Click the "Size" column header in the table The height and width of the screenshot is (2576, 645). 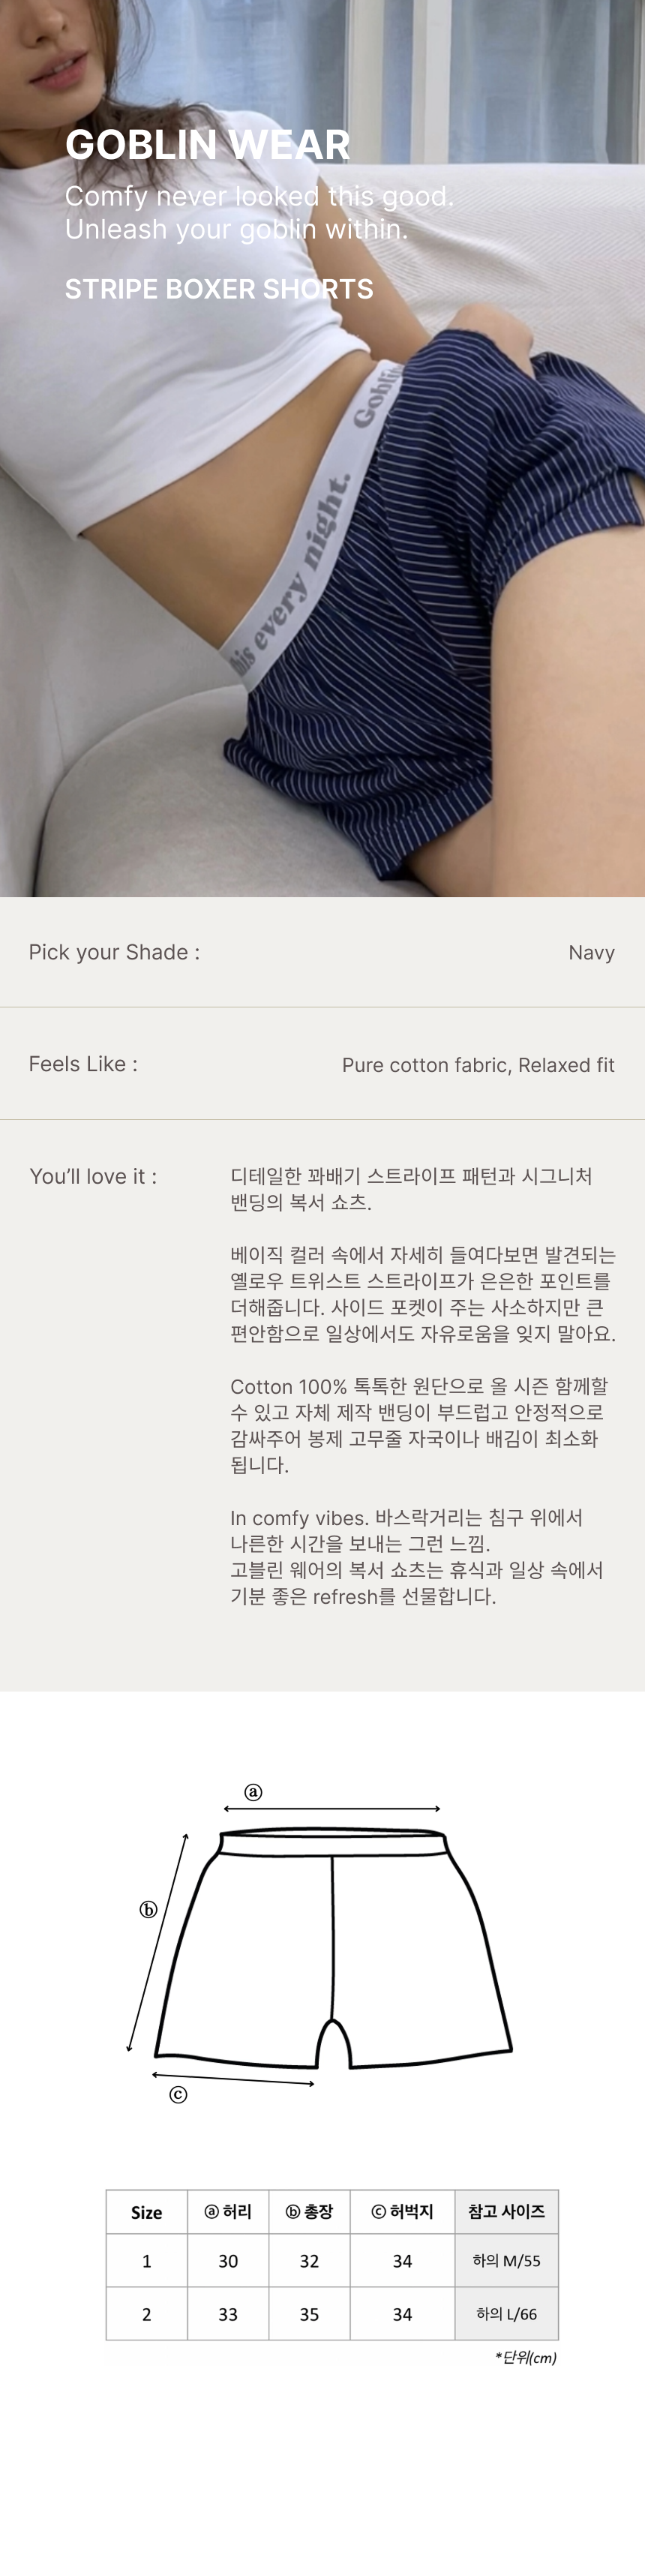[x=147, y=2212]
